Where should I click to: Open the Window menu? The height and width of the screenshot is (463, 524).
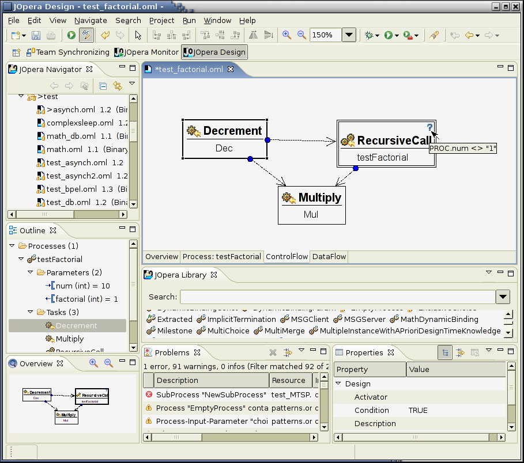[x=217, y=20]
